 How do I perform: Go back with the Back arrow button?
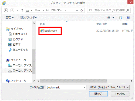click(x=6, y=10)
